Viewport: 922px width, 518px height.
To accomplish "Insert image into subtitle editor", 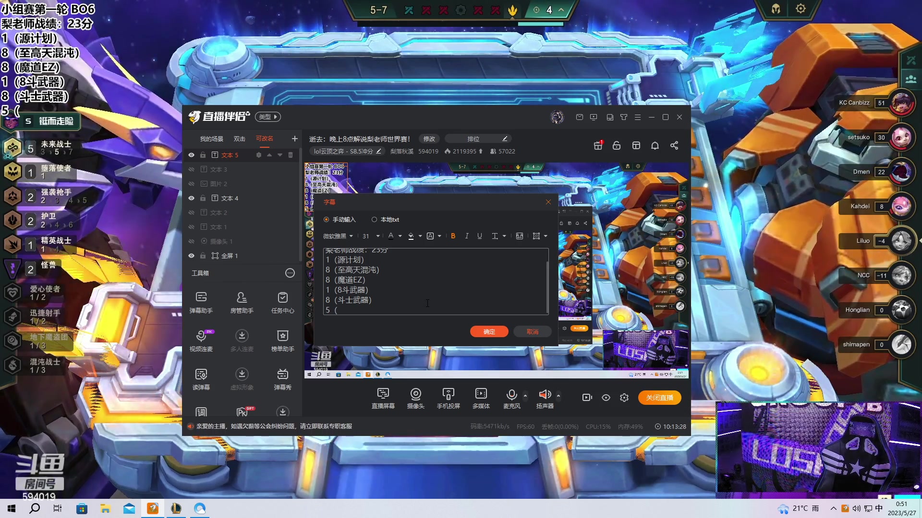I will point(520,236).
